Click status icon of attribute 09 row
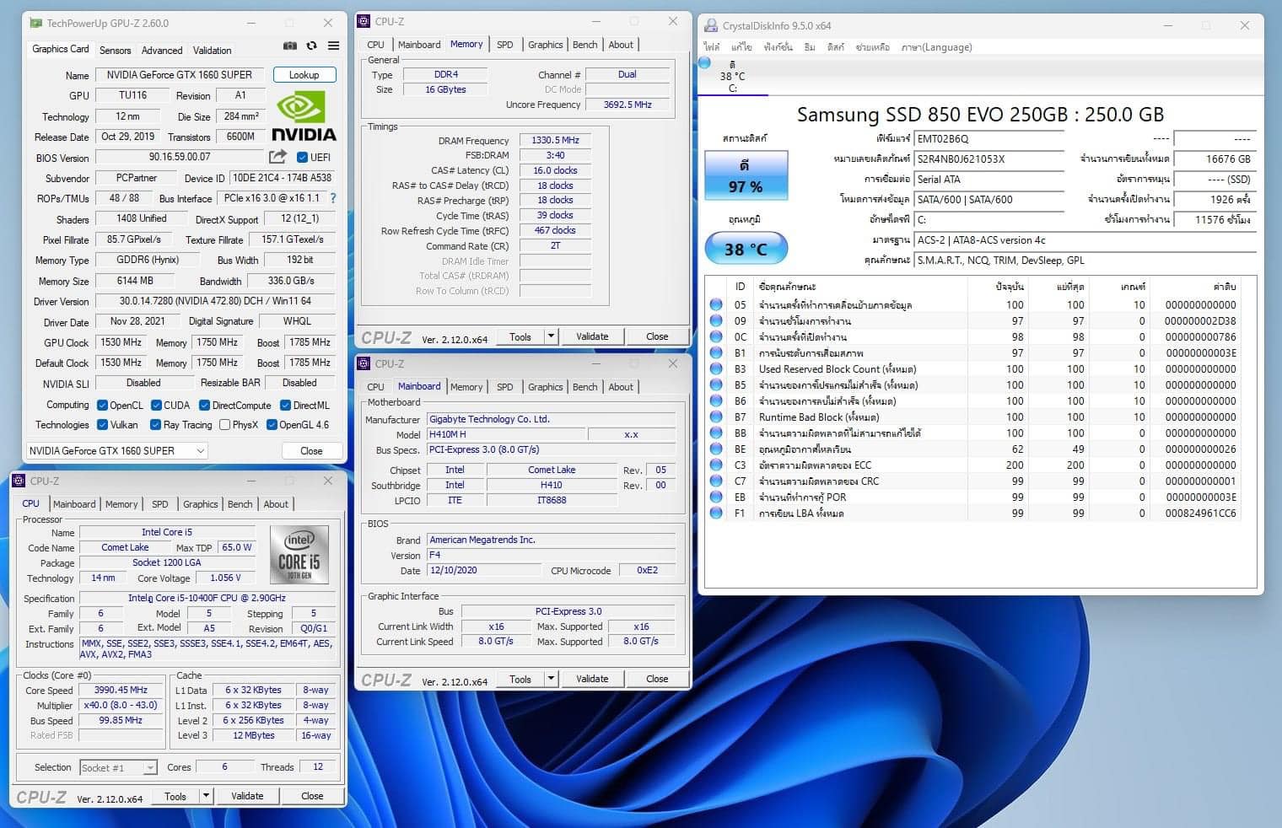This screenshot has width=1282, height=828. coord(716,320)
